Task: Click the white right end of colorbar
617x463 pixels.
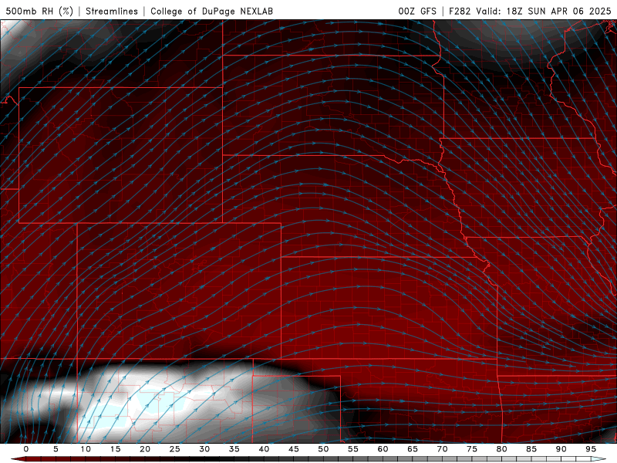Action: tap(598, 459)
